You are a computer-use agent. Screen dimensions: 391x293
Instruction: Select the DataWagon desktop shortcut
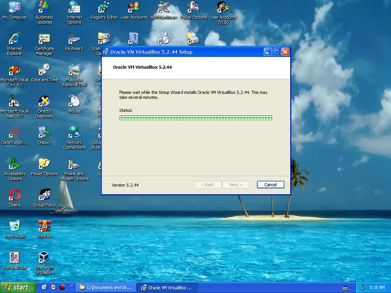(x=15, y=135)
